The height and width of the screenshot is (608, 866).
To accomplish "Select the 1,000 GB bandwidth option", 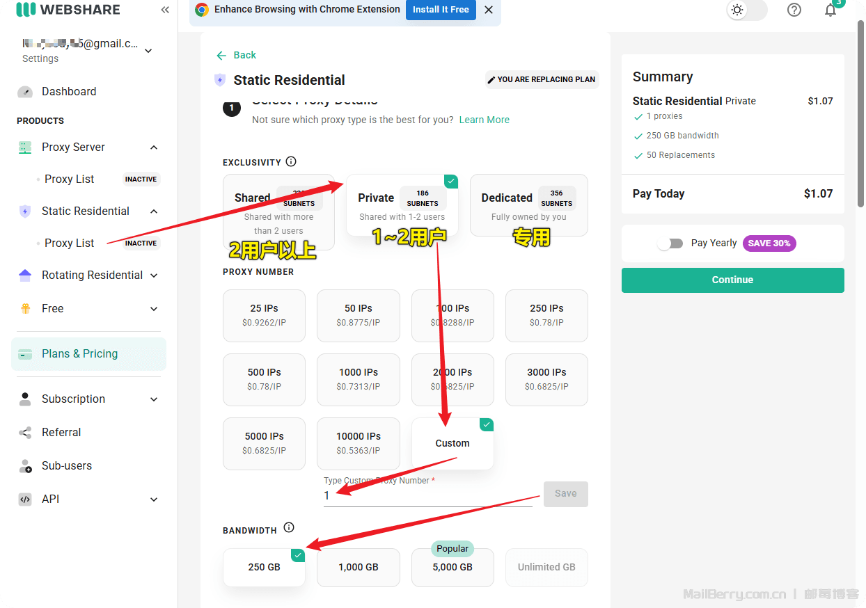I will (x=358, y=567).
